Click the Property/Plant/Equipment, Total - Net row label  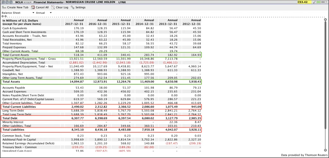click(x=28, y=66)
